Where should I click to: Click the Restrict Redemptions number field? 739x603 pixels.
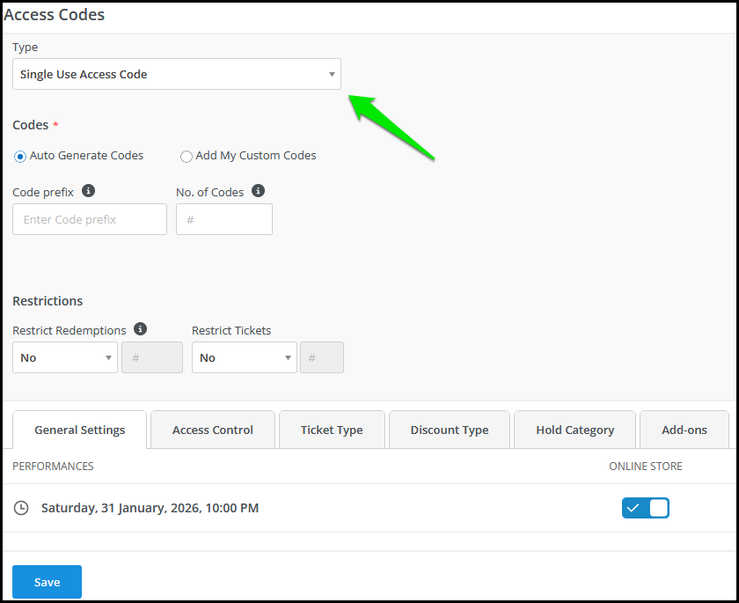(152, 357)
